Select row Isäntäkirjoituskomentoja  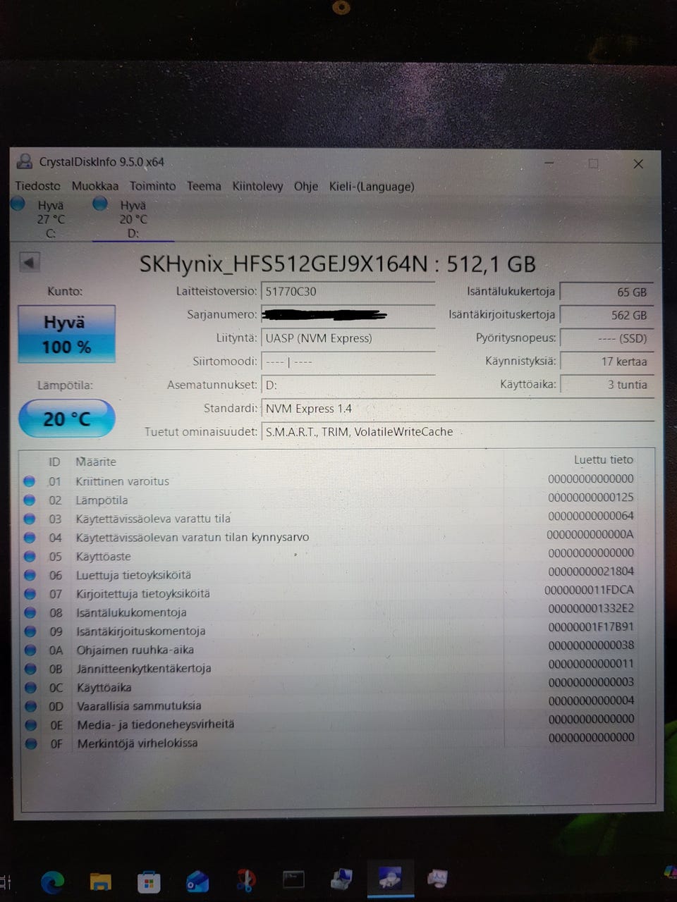(330, 630)
